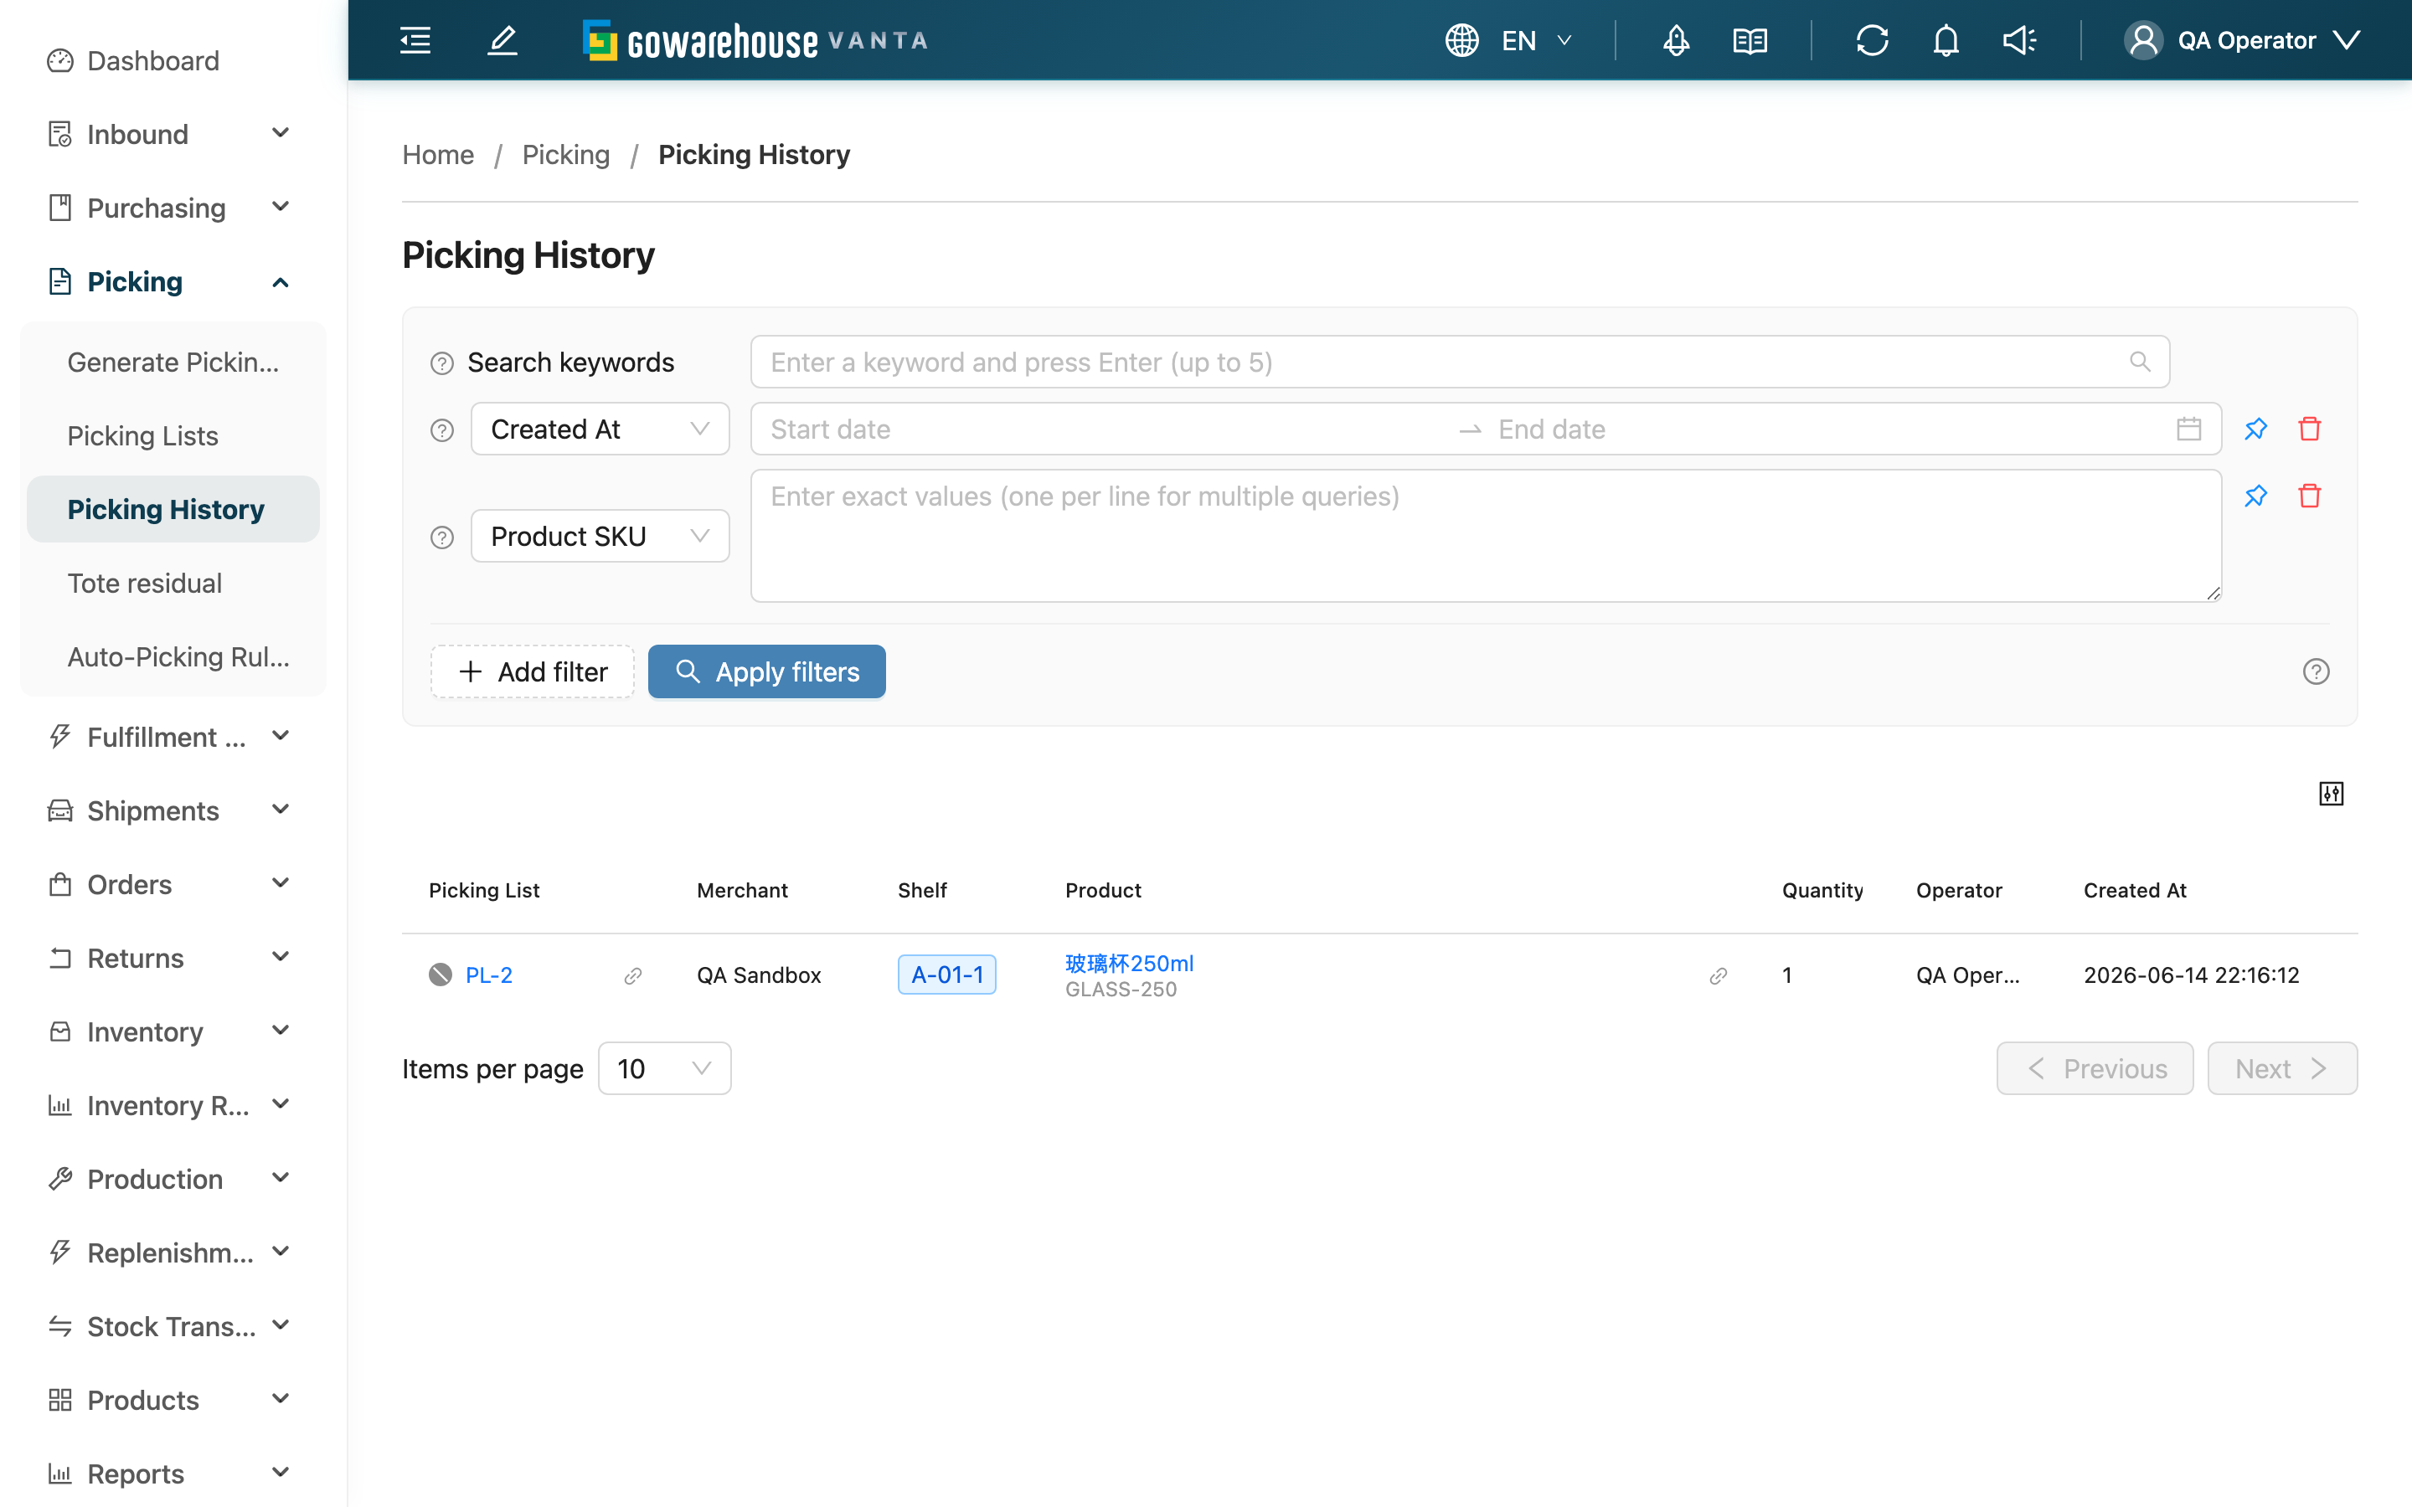Image resolution: width=2412 pixels, height=1507 pixels.
Task: Open the 玻璃杯250ml product link
Action: [1129, 963]
